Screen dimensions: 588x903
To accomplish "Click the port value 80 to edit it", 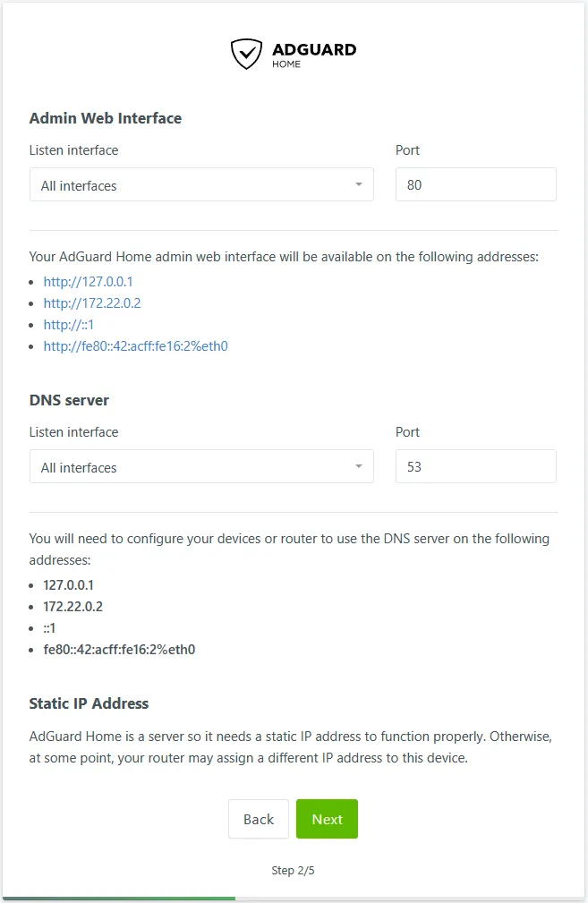I will (414, 183).
